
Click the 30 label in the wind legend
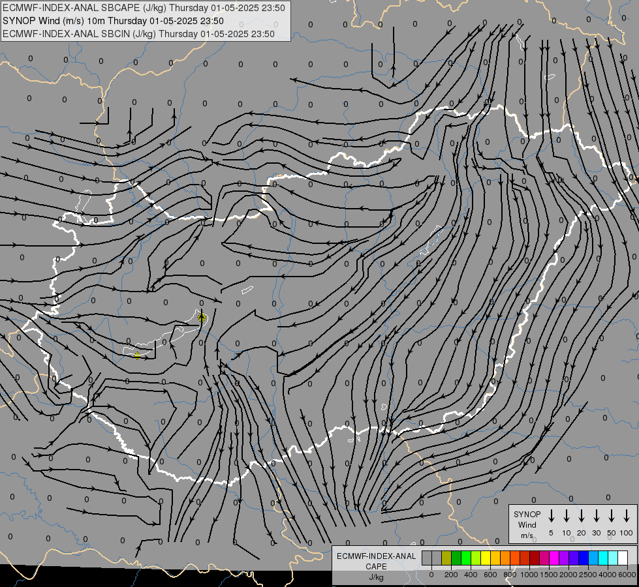click(x=596, y=533)
